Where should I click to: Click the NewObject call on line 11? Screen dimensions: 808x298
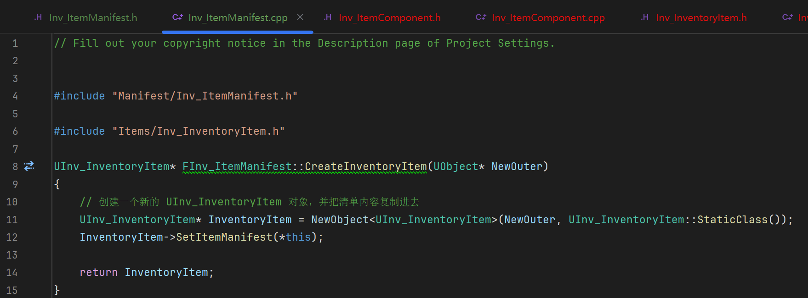pyautogui.click(x=340, y=220)
